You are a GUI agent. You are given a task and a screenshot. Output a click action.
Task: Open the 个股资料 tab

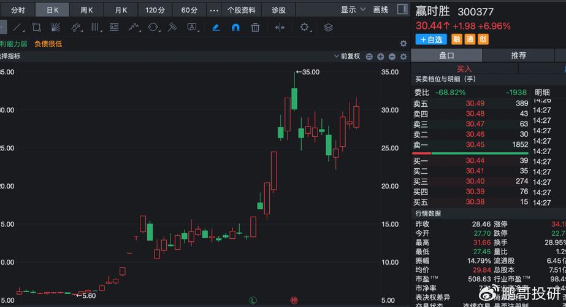[241, 10]
